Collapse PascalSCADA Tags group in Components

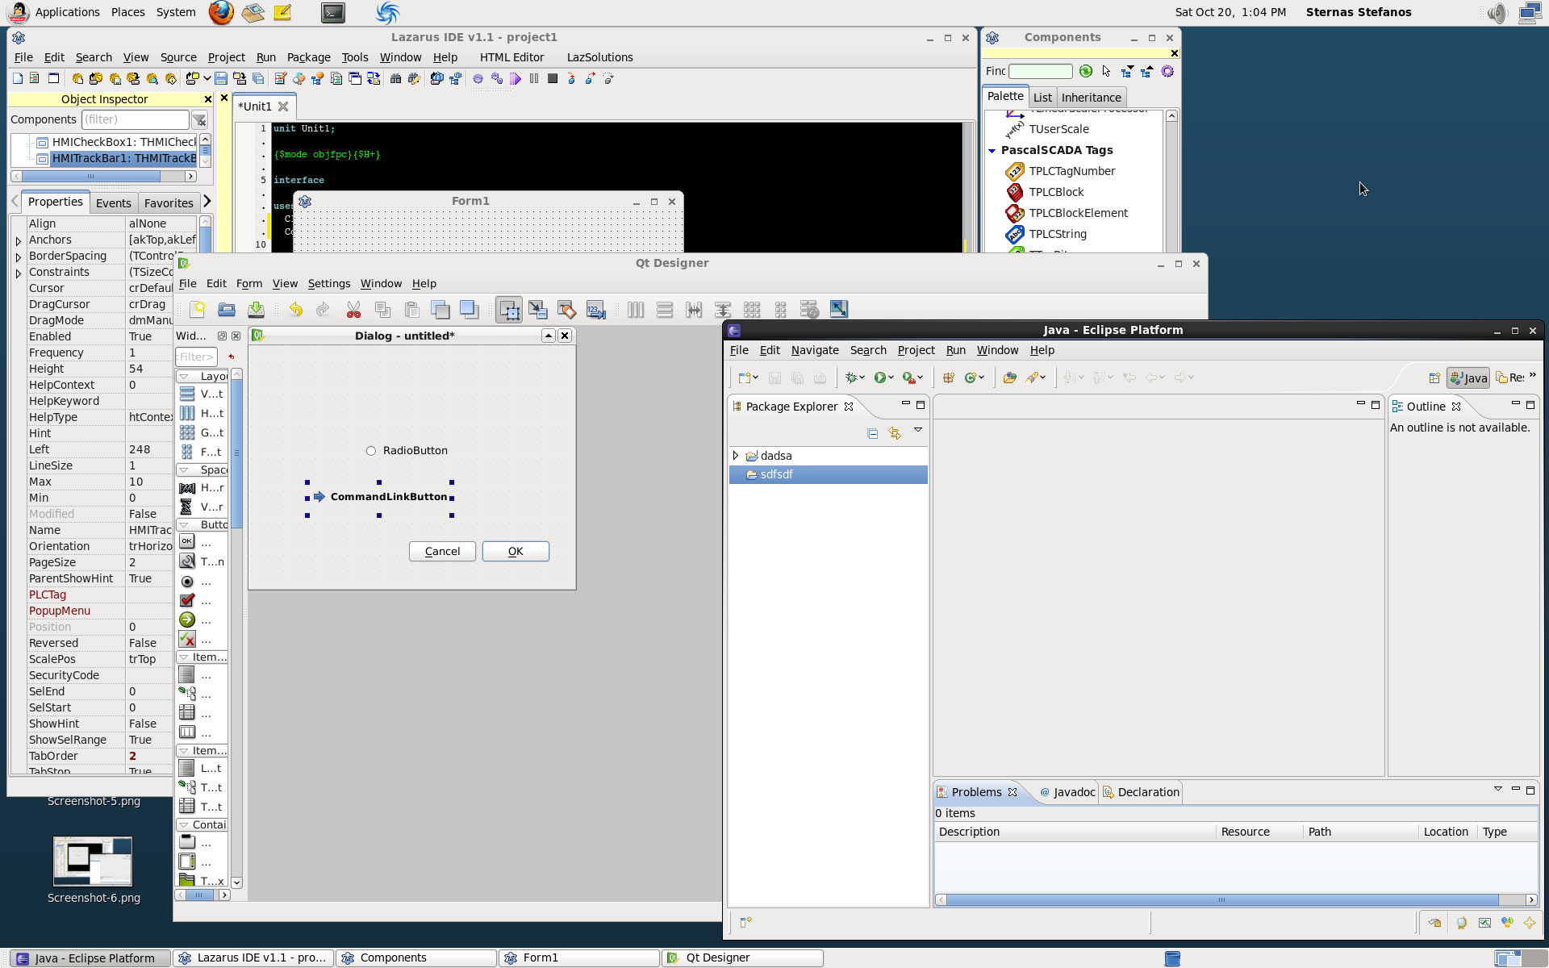(992, 151)
